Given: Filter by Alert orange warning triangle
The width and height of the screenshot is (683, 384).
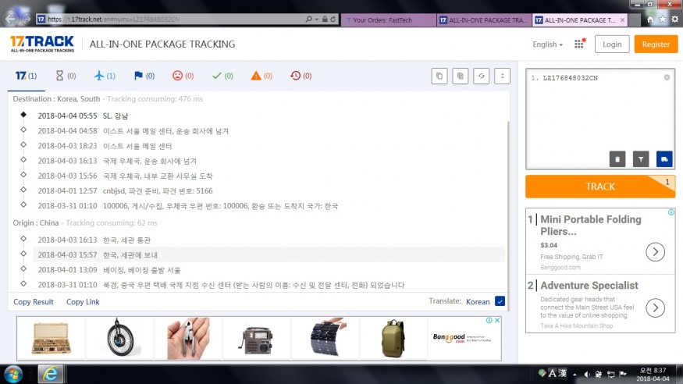Looking at the screenshot, I should (261, 76).
